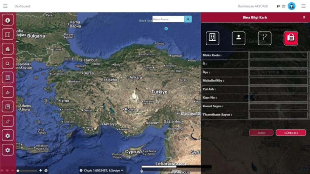The height and width of the screenshot is (174, 310).
Task: Click the building icon in left sidebar
Action: tap(8, 78)
